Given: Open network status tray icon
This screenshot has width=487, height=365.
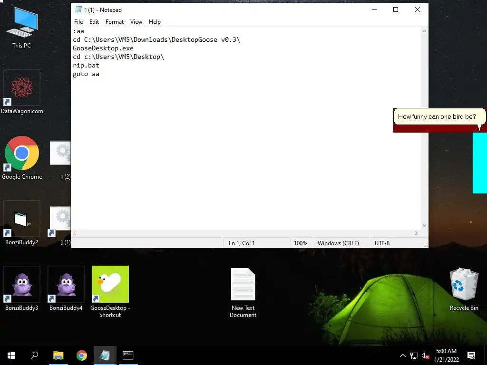Looking at the screenshot, I should tap(414, 355).
